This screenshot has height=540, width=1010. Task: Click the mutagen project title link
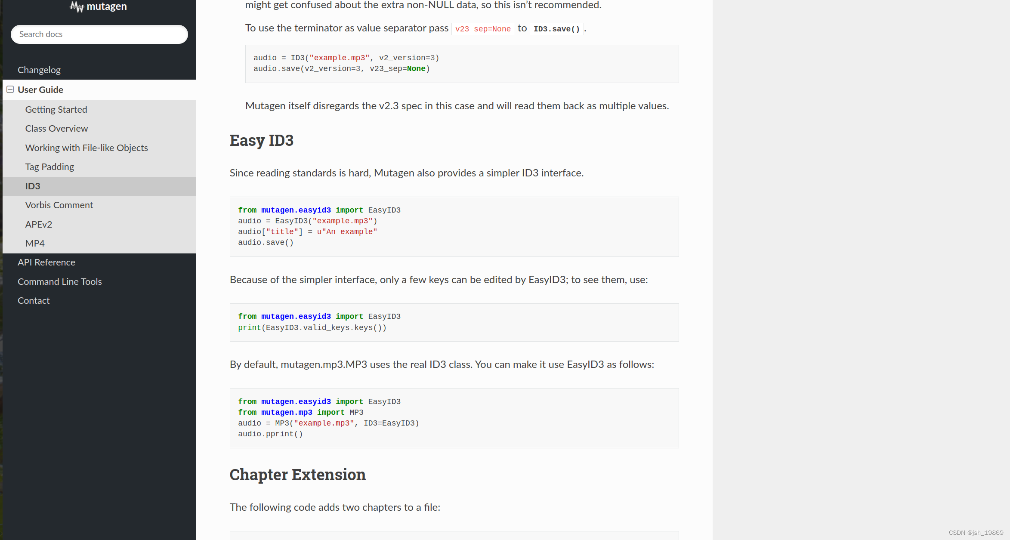click(107, 6)
